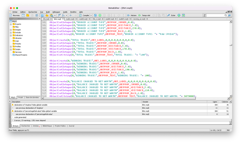Apply code formatting with Styler button
The height and width of the screenshot is (143, 241).
click(x=171, y=15)
